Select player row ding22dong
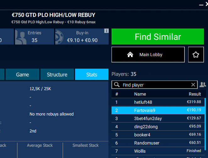 [158, 127]
